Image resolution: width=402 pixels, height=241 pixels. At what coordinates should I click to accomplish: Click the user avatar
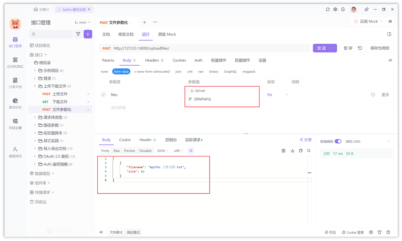click(x=354, y=9)
